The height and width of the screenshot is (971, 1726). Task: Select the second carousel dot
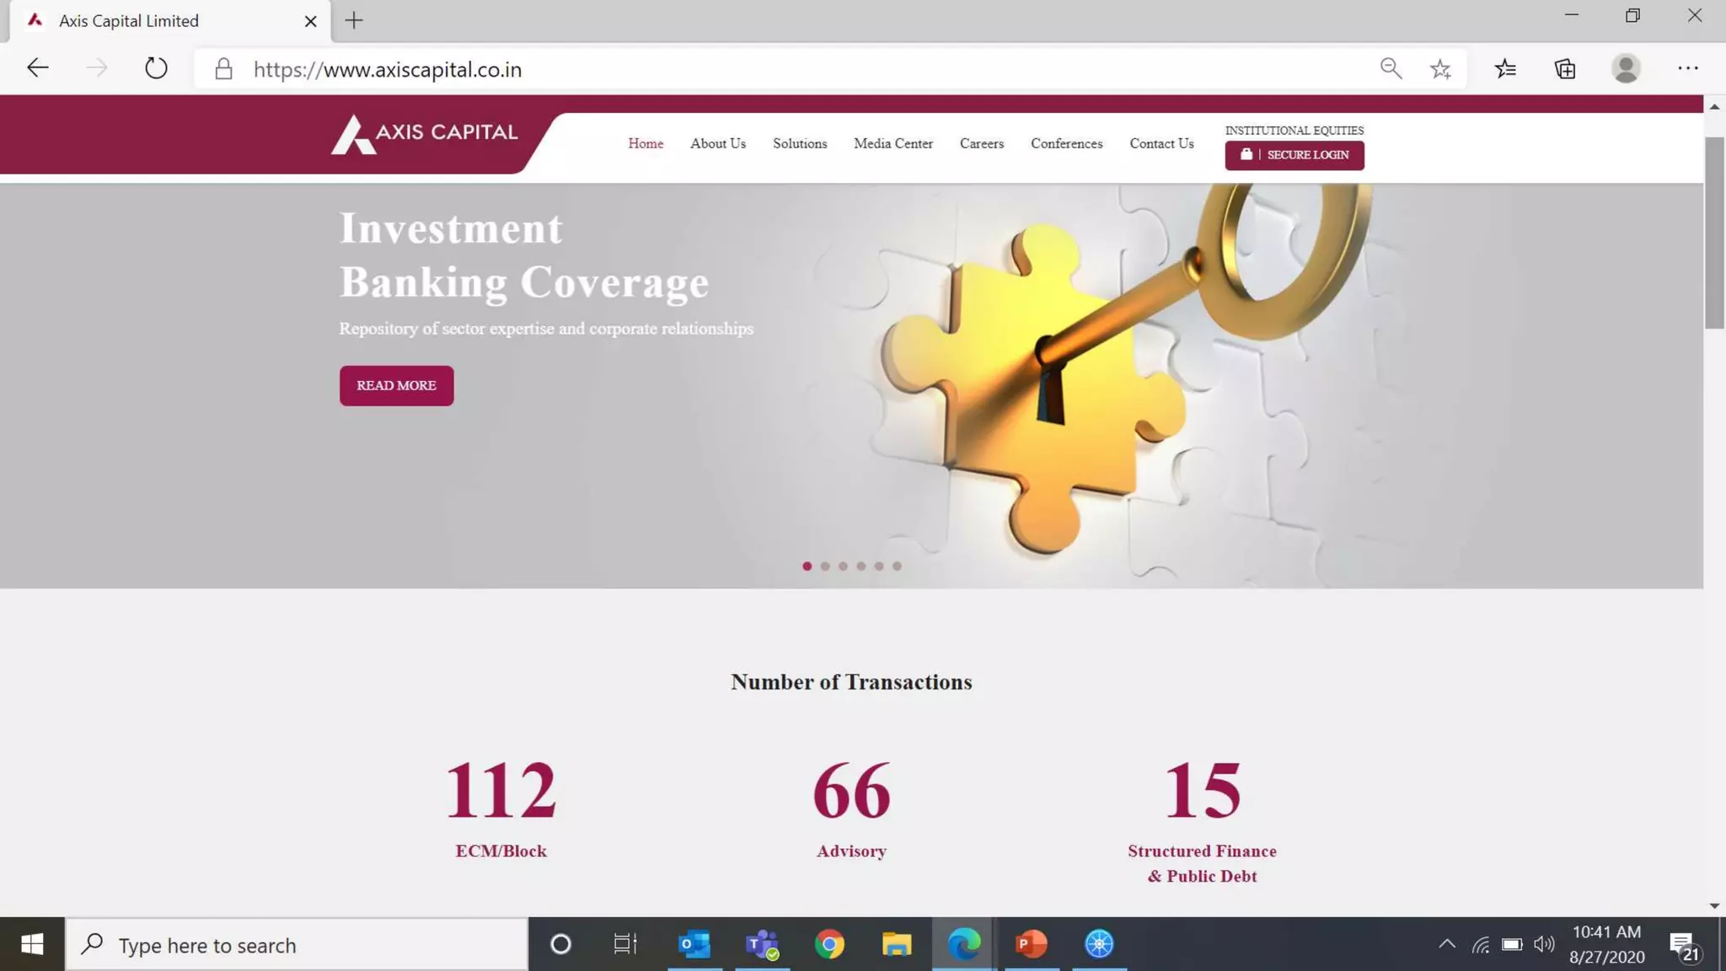[825, 566]
